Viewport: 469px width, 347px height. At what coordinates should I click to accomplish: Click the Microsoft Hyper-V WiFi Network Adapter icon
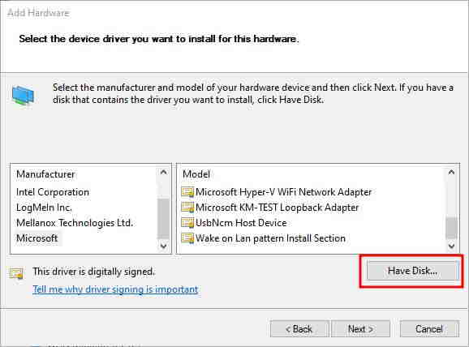pyautogui.click(x=187, y=192)
